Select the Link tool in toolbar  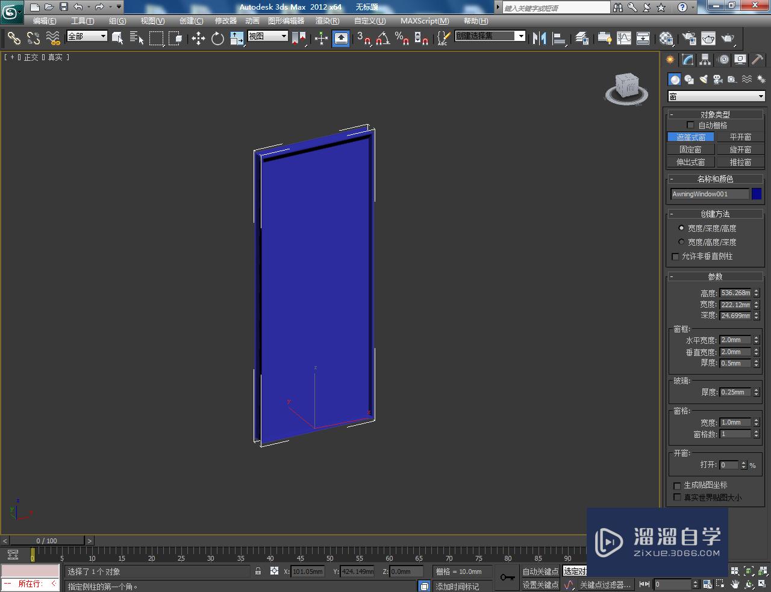pos(13,39)
